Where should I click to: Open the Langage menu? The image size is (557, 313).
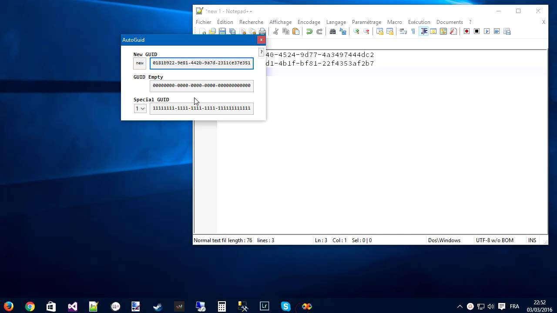tap(336, 22)
